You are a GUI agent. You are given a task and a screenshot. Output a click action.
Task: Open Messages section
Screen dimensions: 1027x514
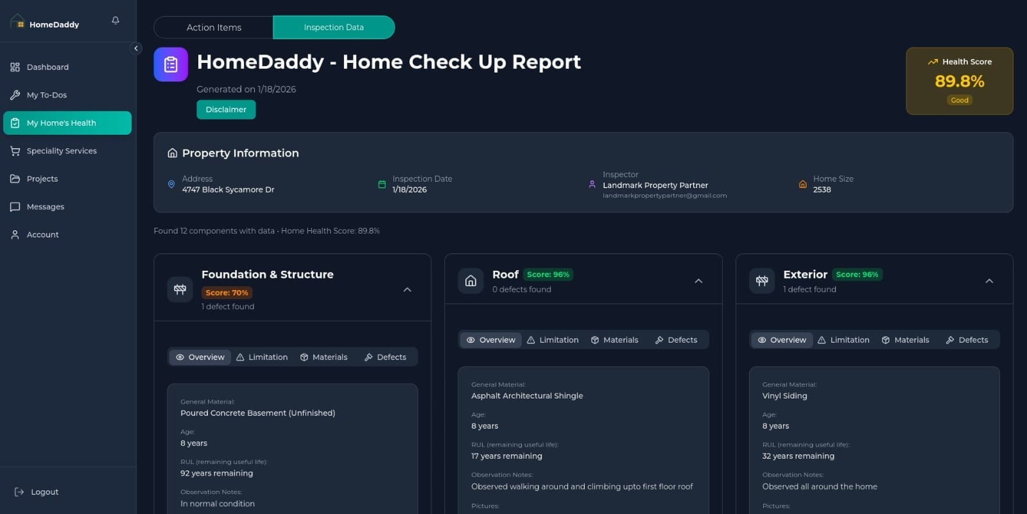tap(67, 207)
